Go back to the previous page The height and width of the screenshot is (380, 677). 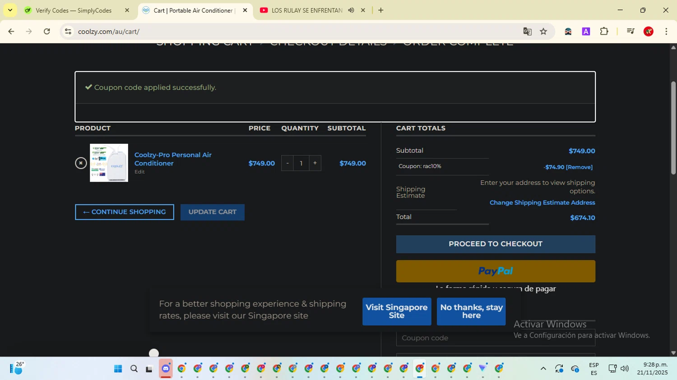11,32
